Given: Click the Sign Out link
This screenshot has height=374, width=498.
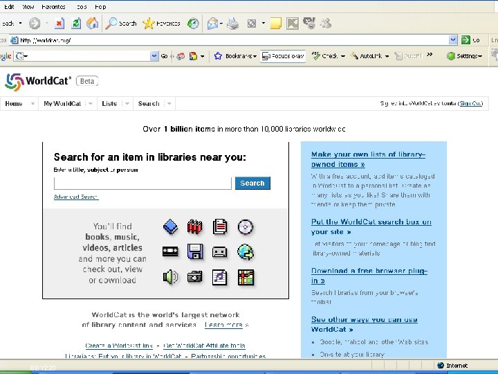Looking at the screenshot, I should click(471, 103).
